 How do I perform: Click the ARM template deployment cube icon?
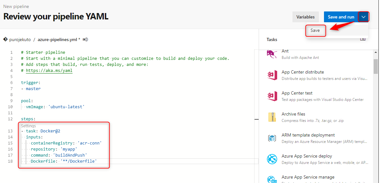coord(272,138)
